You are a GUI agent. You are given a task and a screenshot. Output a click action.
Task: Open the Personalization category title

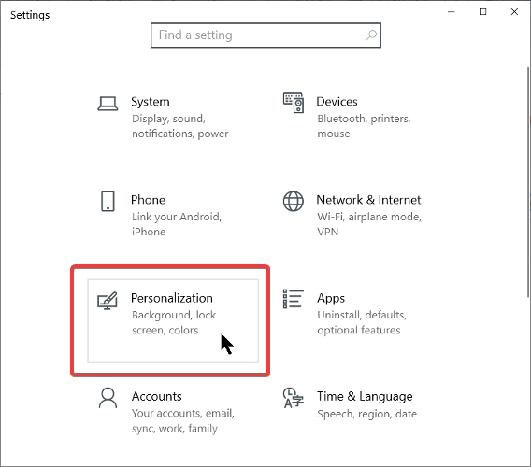[172, 298]
